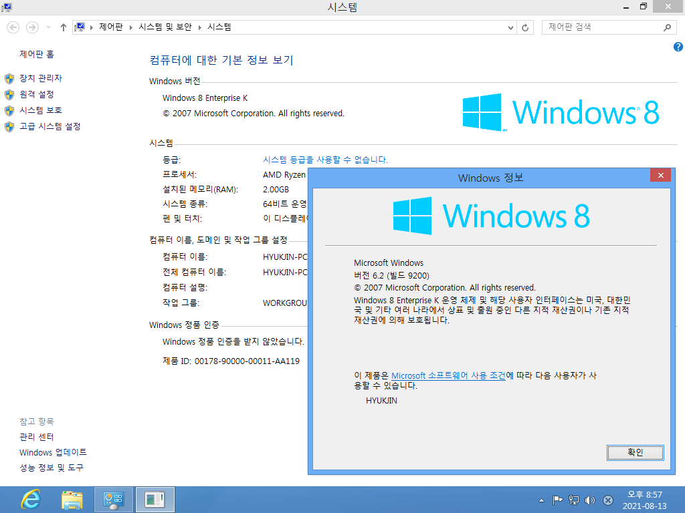
Task: Expand the chevron after 시스템 및 보안
Action: pyautogui.click(x=199, y=27)
